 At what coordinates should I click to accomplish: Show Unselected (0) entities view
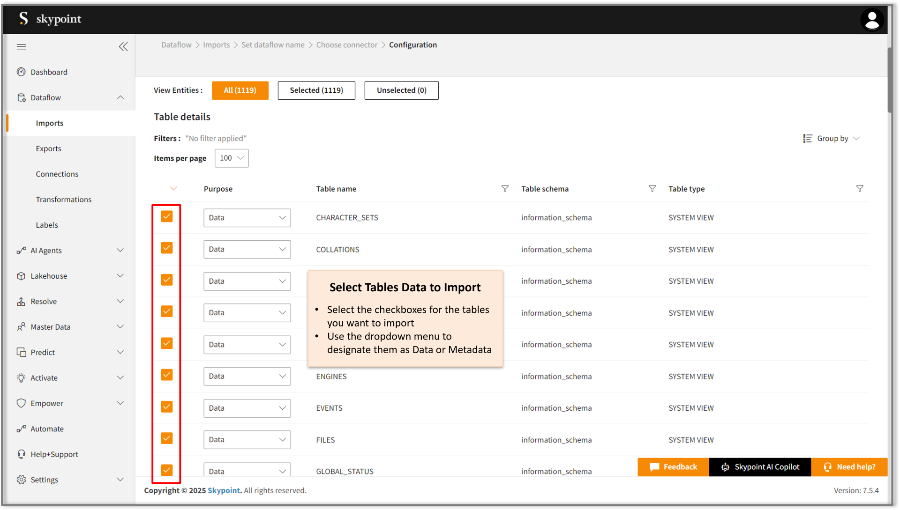[x=401, y=90]
